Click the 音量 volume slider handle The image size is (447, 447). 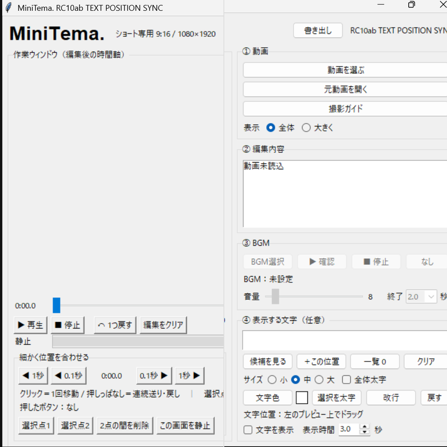[x=275, y=297]
